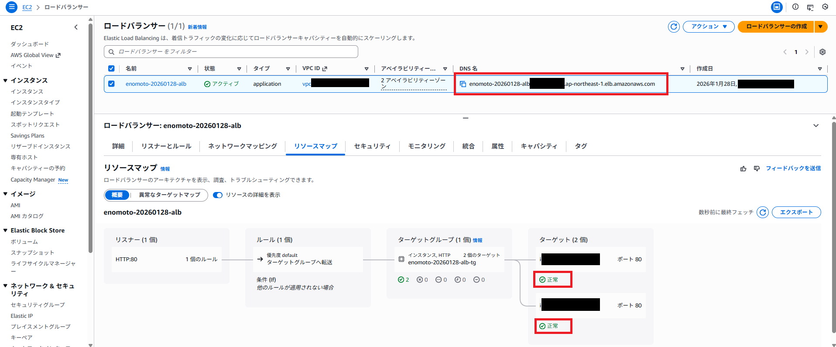Viewport: 836px width, 347px height.
Task: Open the Monitoring tab
Action: 426,146
